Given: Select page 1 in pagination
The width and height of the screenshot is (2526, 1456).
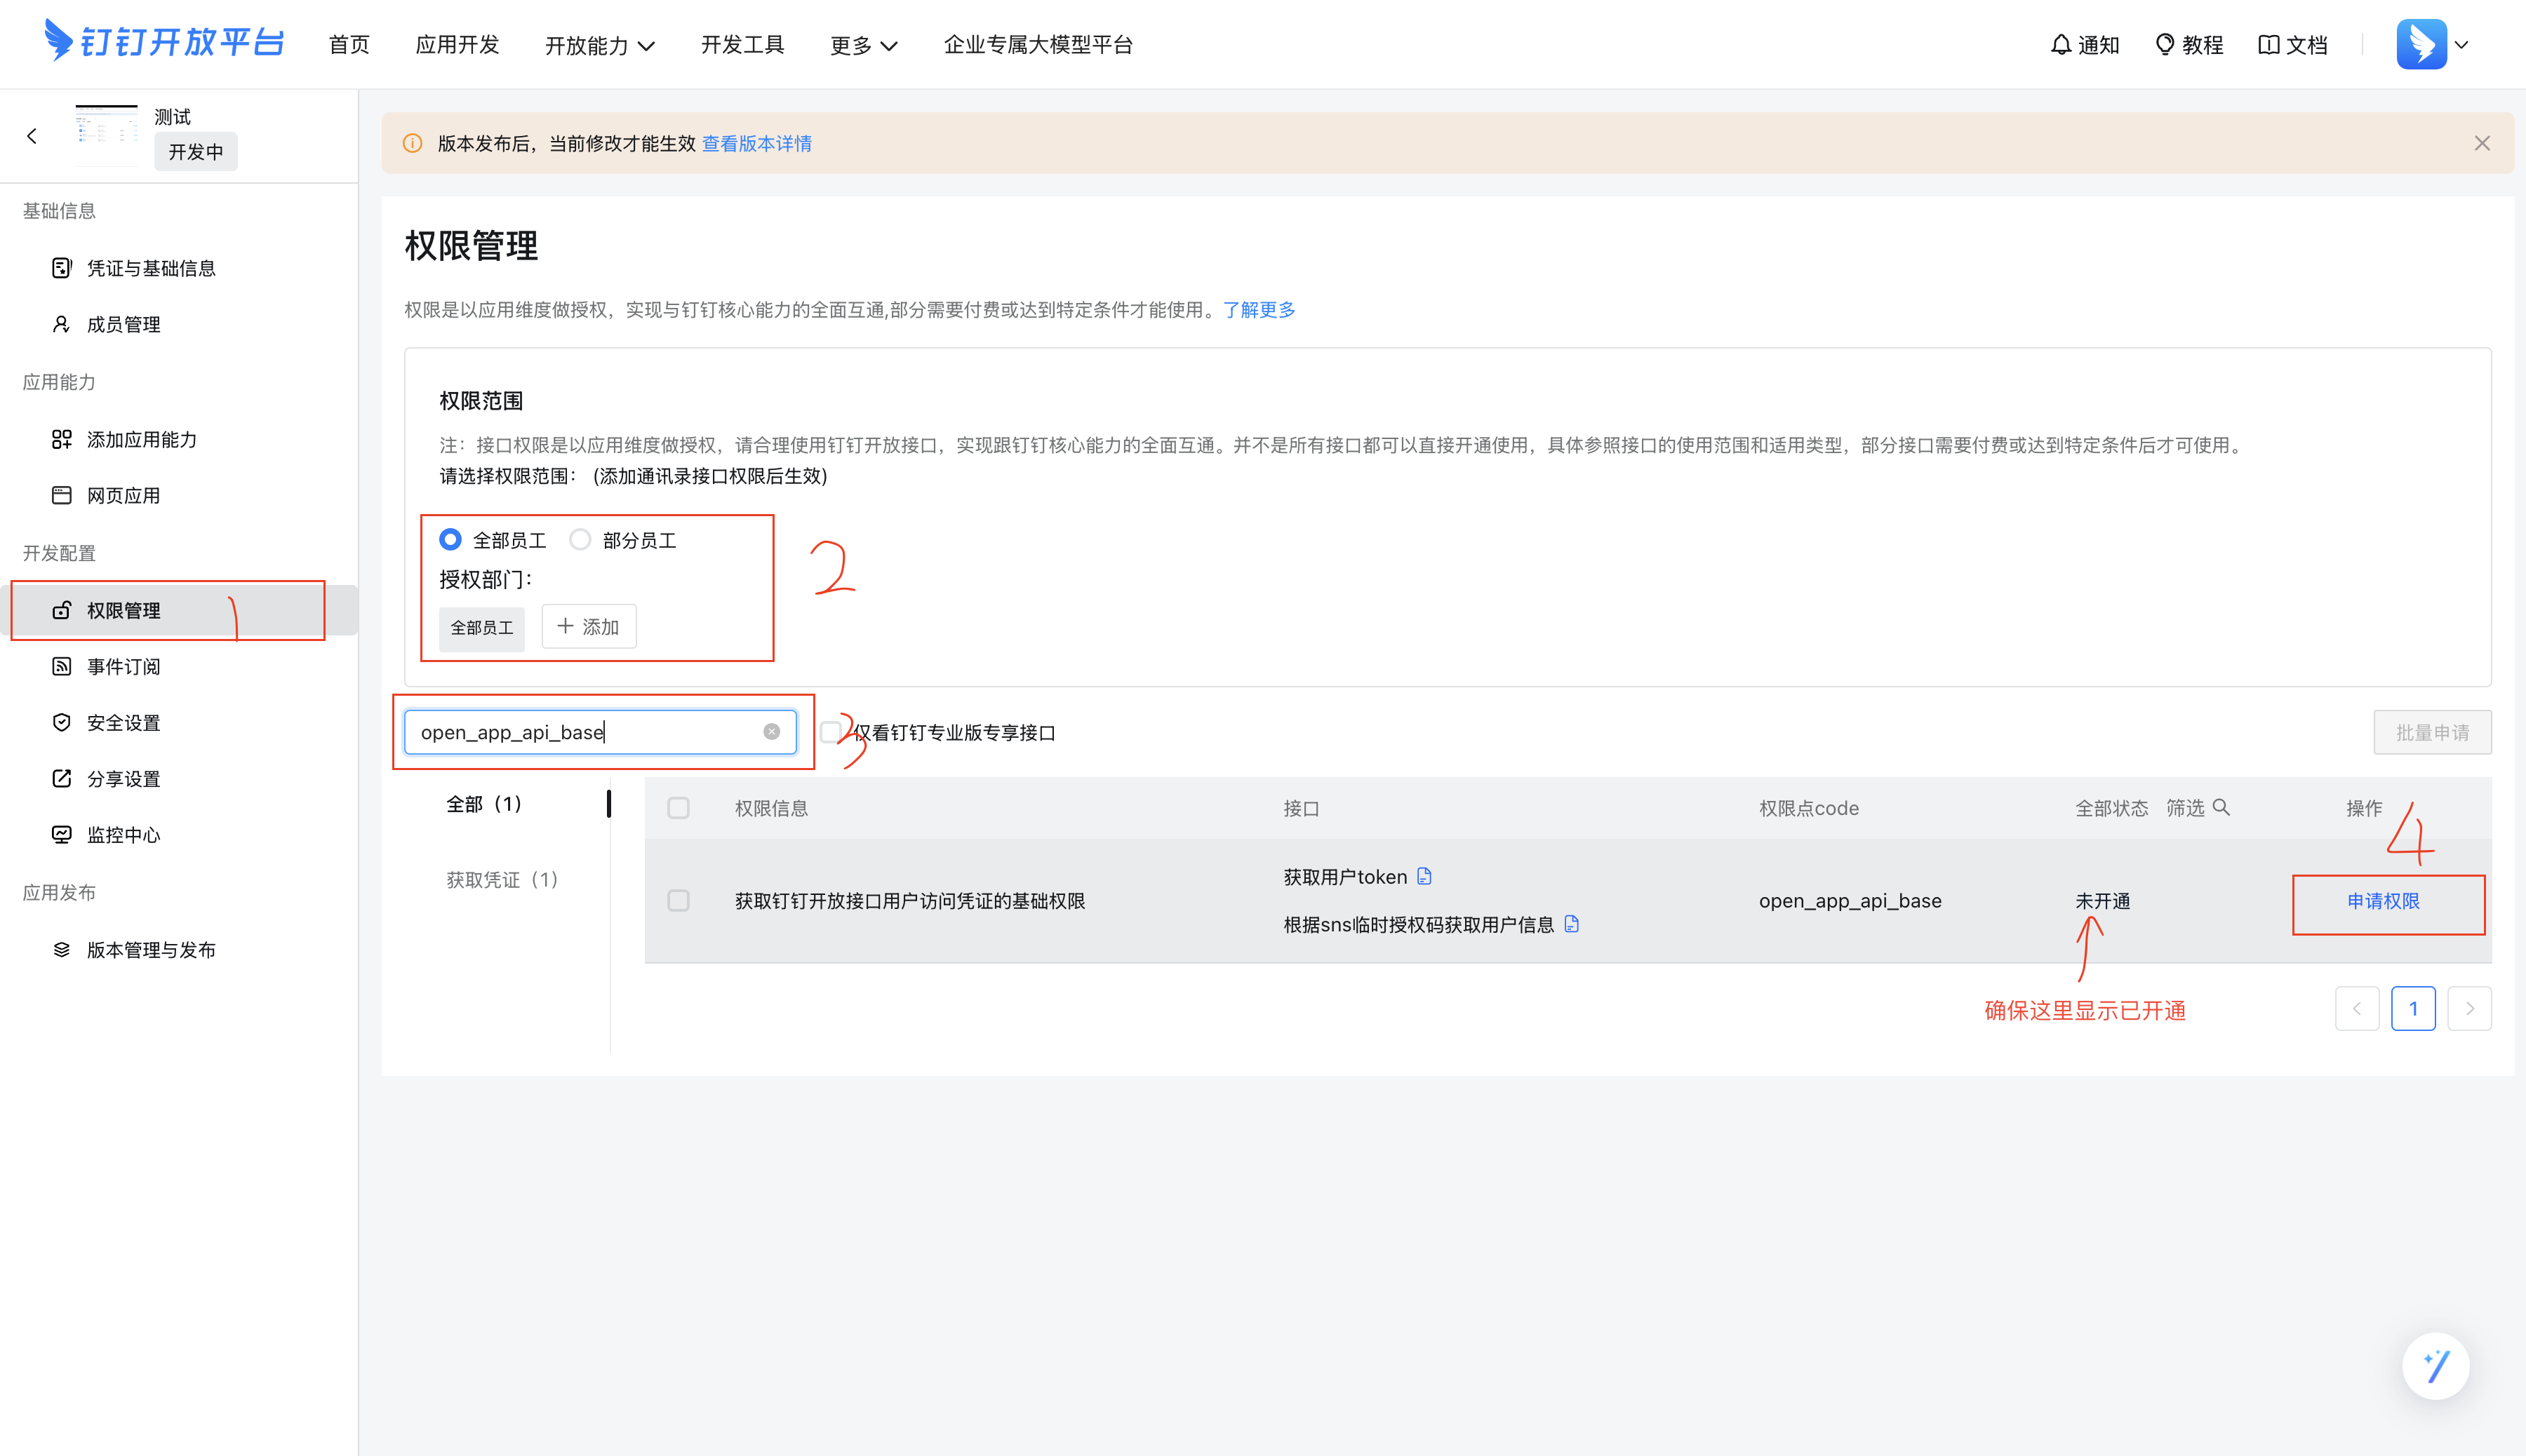Looking at the screenshot, I should (x=2413, y=1008).
